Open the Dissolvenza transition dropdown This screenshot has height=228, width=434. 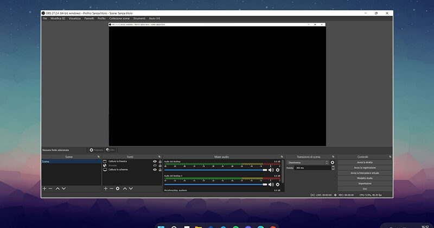[x=308, y=162]
